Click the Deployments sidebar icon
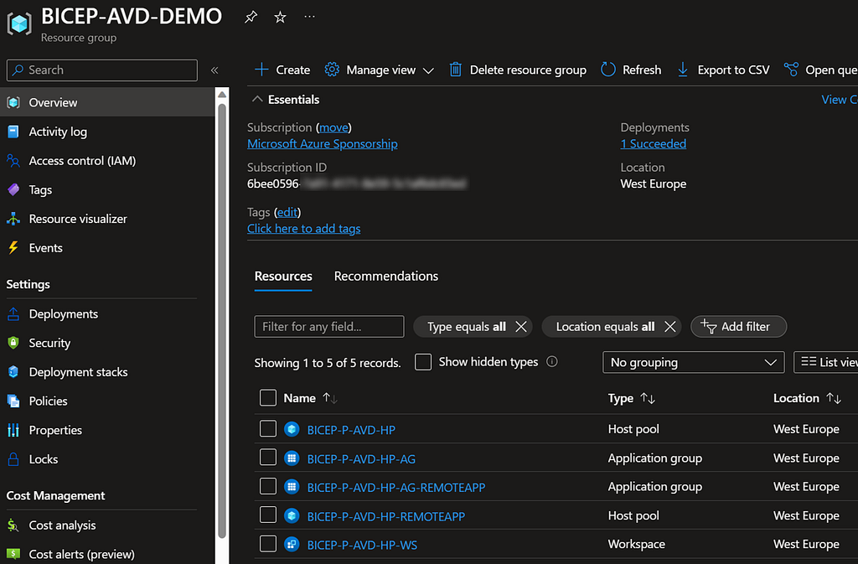The height and width of the screenshot is (564, 858). pos(13,314)
